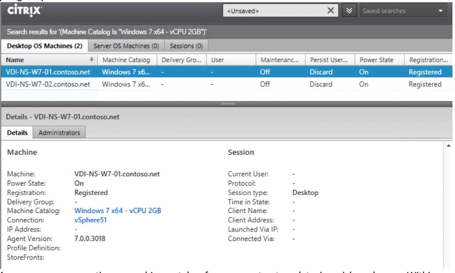
Task: Click Discard in the VDI-NS-W7-02 row
Action: pyautogui.click(x=321, y=84)
